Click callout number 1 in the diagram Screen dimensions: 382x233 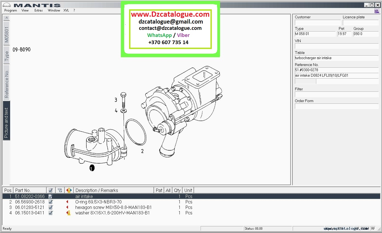pyautogui.click(x=92, y=168)
